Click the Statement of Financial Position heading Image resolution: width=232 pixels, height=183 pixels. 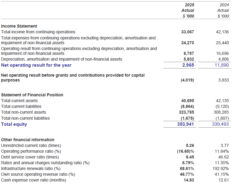(x=32, y=95)
